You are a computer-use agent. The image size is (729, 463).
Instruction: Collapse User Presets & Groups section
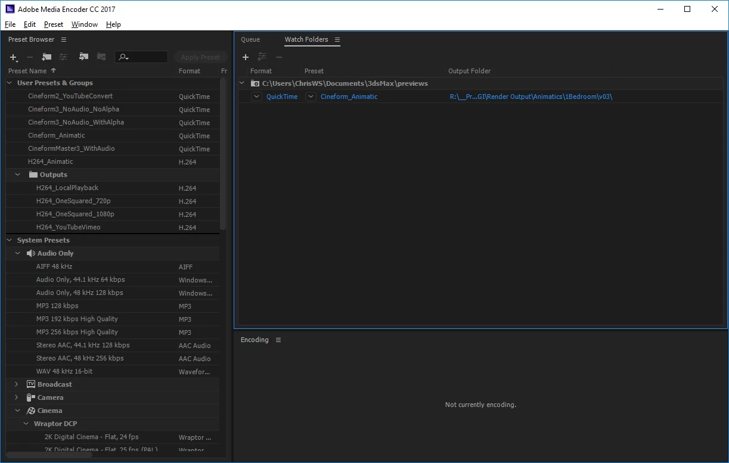[x=10, y=83]
